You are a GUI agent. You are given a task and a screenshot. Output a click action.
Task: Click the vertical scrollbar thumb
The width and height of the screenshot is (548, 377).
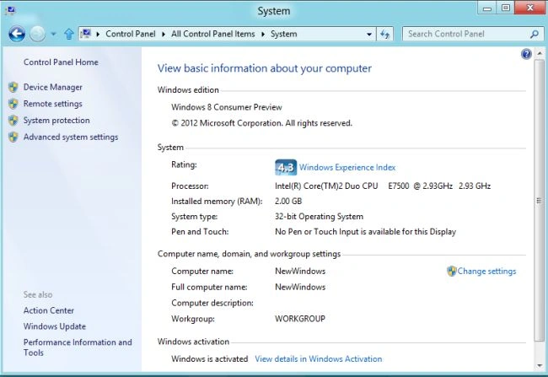point(540,201)
